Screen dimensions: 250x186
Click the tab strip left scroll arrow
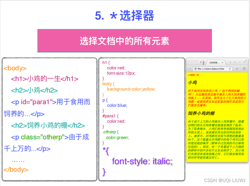pyautogui.click(x=201, y=62)
